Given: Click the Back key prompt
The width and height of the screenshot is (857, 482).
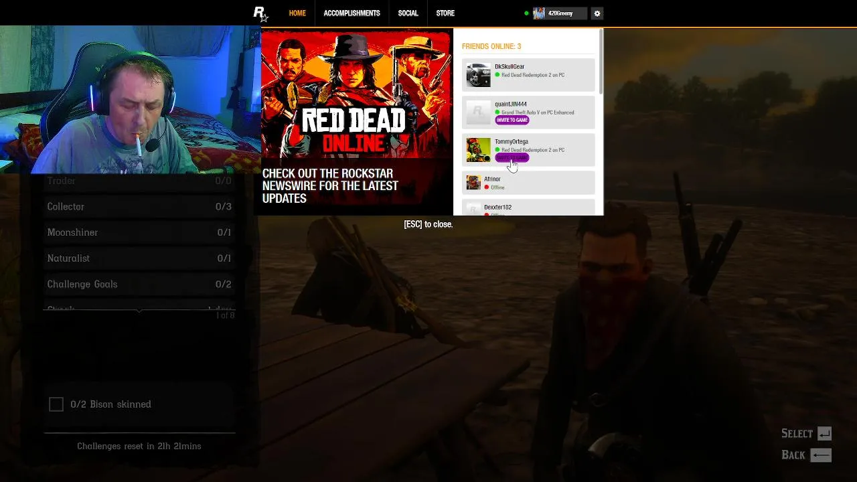Looking at the screenshot, I should 820,455.
